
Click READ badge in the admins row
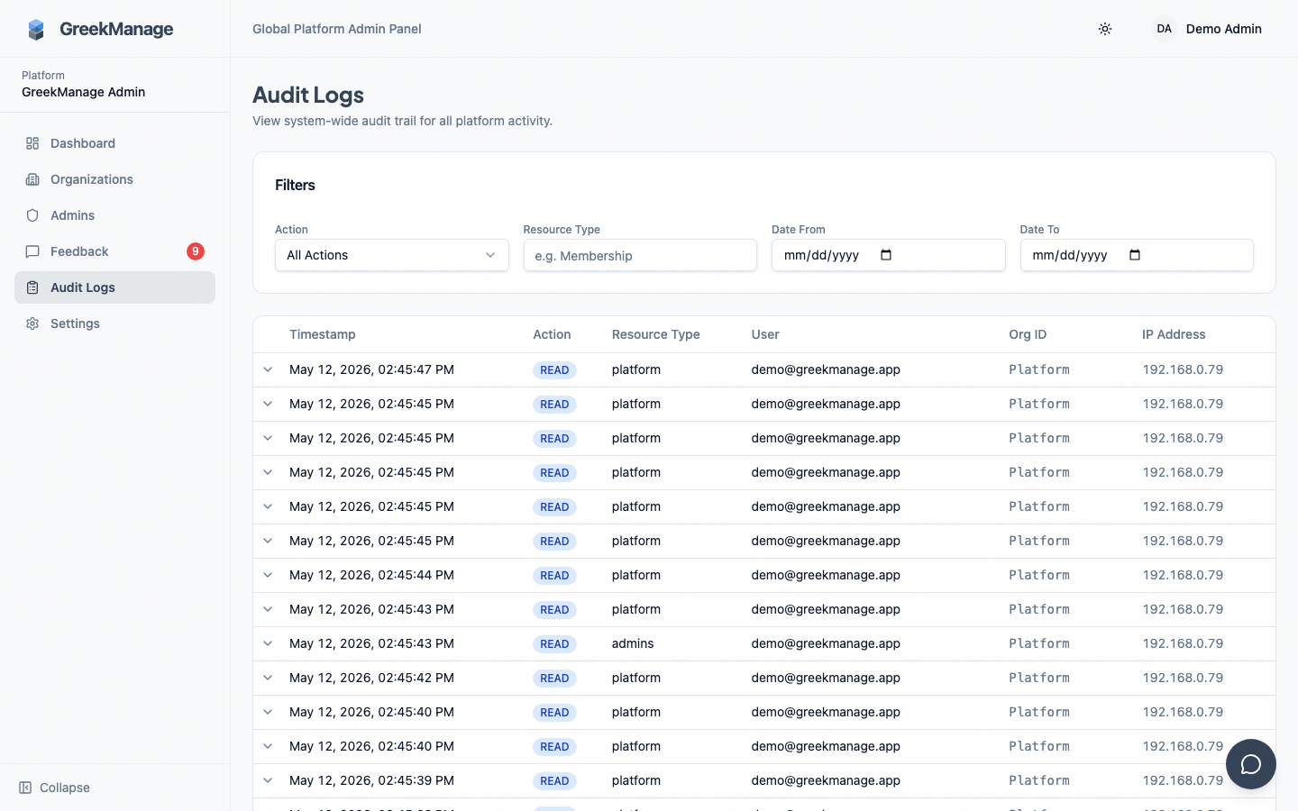[554, 644]
